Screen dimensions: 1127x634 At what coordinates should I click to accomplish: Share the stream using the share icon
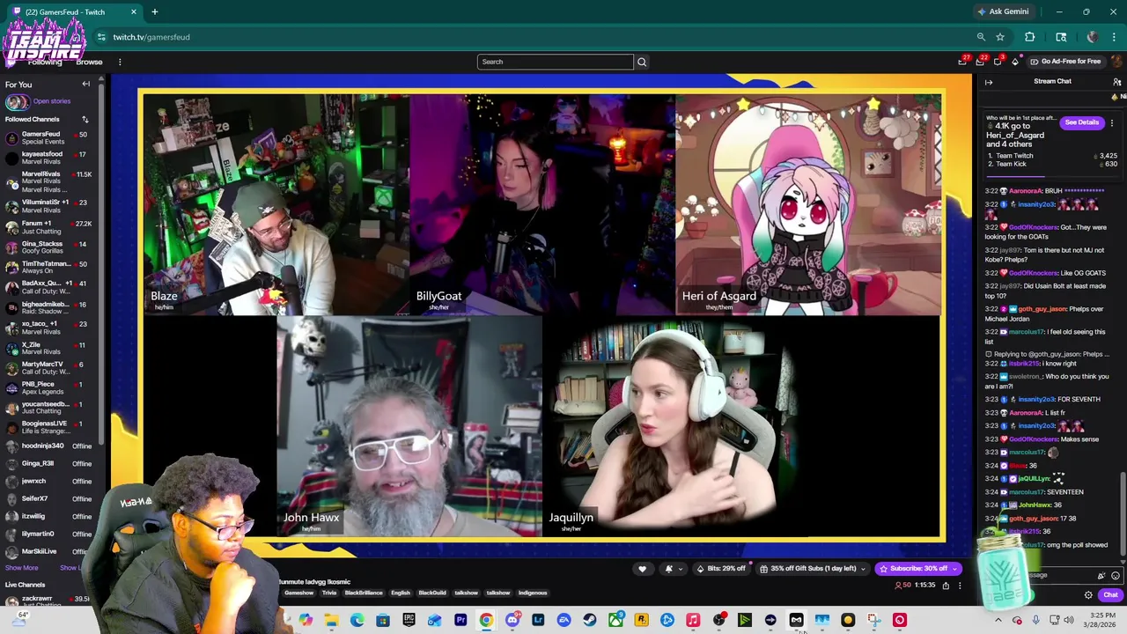[x=946, y=586]
